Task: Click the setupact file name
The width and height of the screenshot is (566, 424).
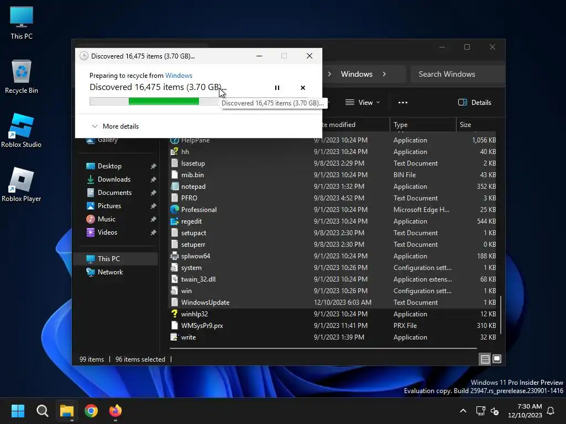Action: [x=193, y=233]
